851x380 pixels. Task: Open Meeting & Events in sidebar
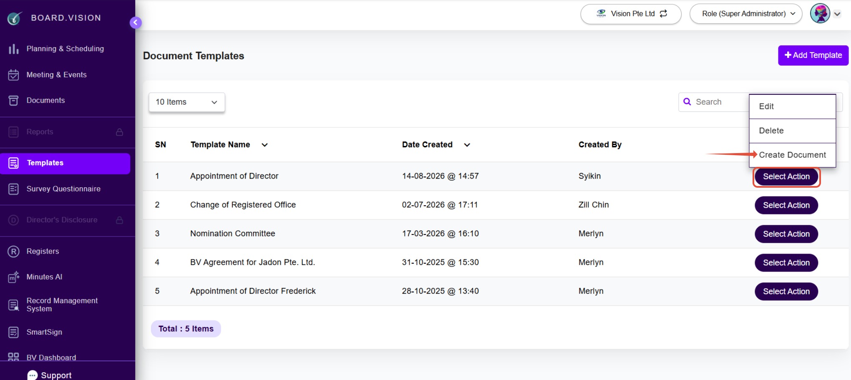click(56, 75)
